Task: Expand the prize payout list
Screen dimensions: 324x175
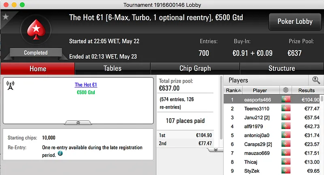Action: pos(216,149)
